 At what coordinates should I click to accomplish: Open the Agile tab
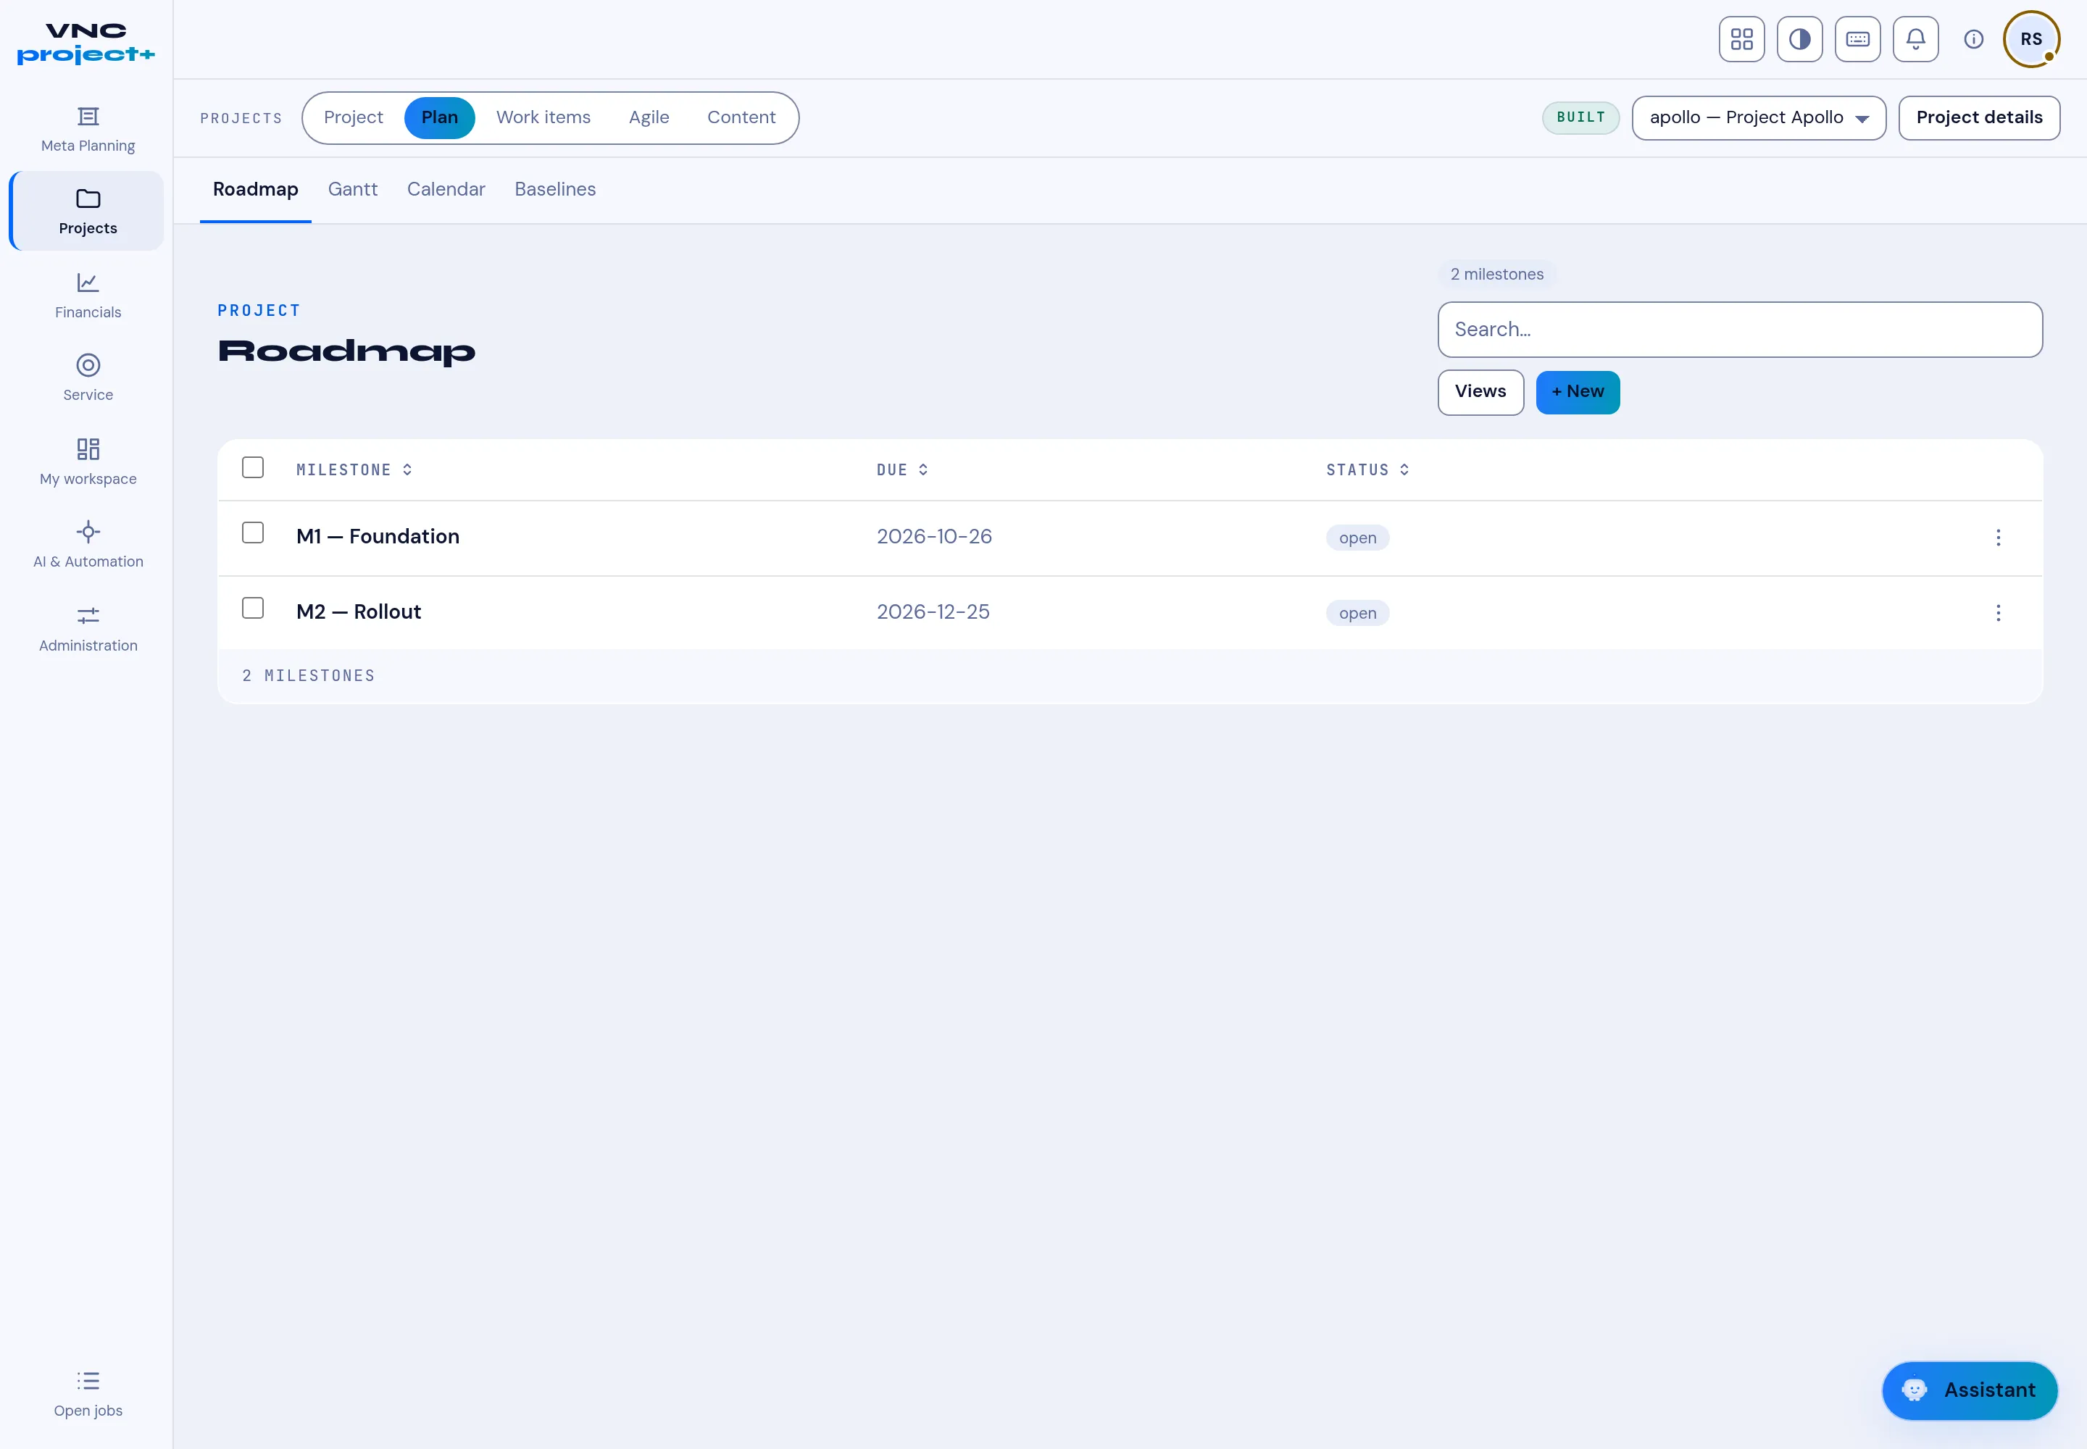point(649,118)
